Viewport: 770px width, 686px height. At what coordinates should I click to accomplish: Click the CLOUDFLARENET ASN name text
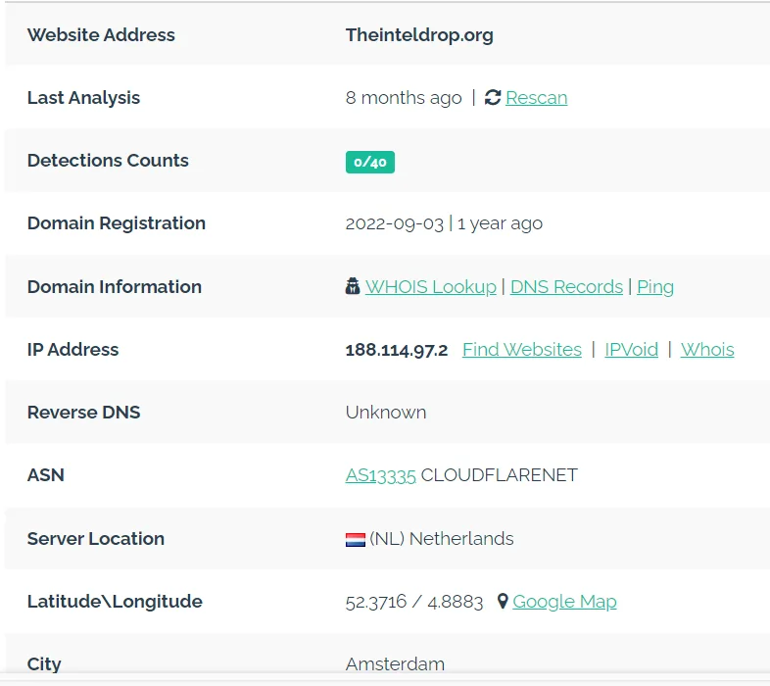pyautogui.click(x=499, y=475)
